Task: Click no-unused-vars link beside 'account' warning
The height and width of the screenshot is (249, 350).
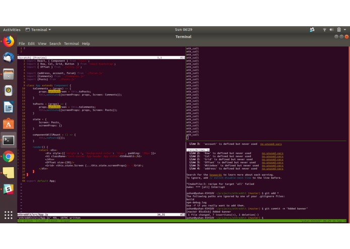Action: [x=271, y=144]
